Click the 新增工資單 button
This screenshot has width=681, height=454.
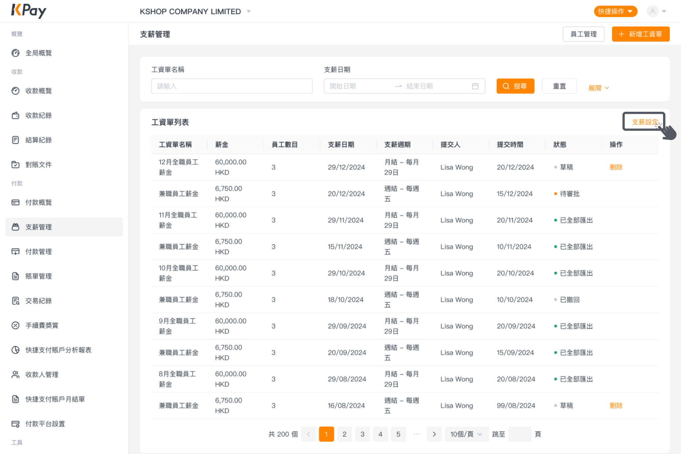tap(640, 34)
